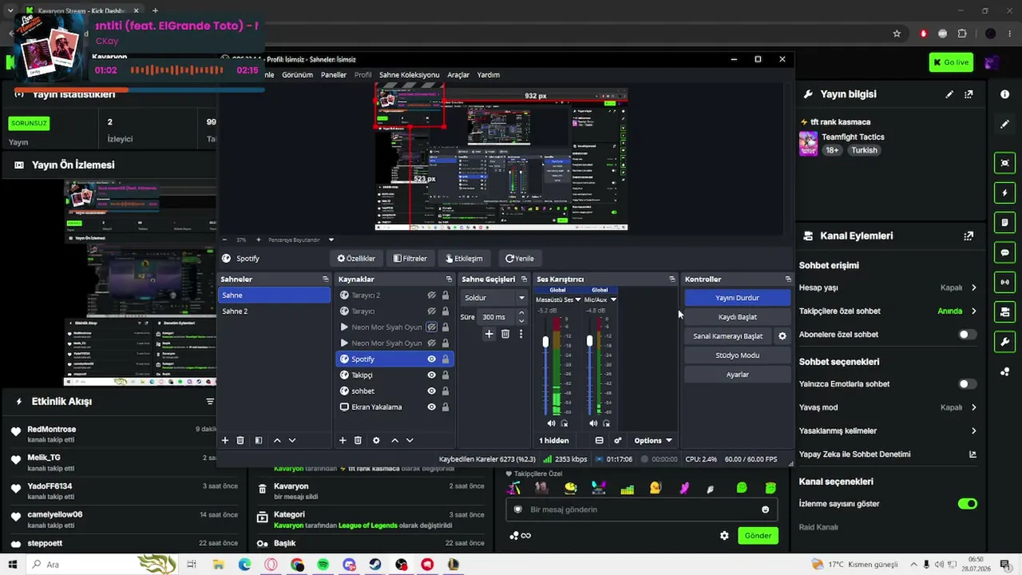Start recording with Kaydı Başlat

737,317
